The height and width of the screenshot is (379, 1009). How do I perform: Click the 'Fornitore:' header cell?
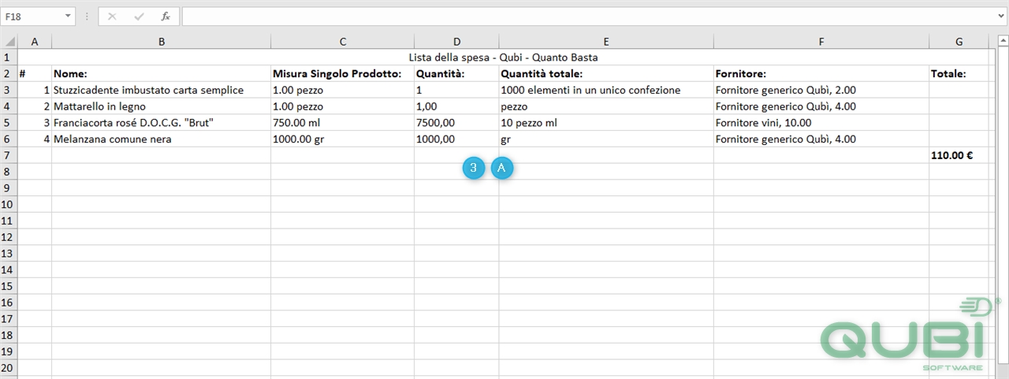pyautogui.click(x=821, y=74)
